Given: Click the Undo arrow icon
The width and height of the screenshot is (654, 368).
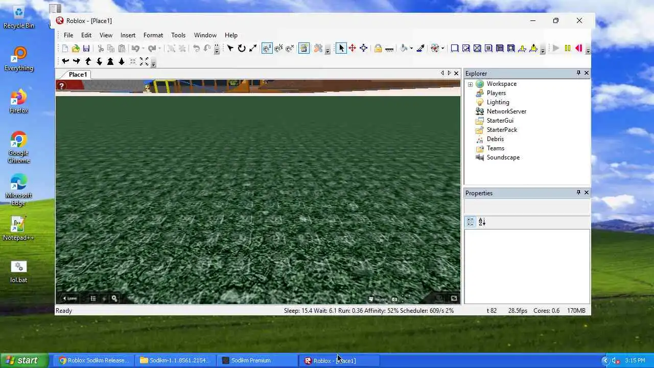Looking at the screenshot, I should (135, 49).
